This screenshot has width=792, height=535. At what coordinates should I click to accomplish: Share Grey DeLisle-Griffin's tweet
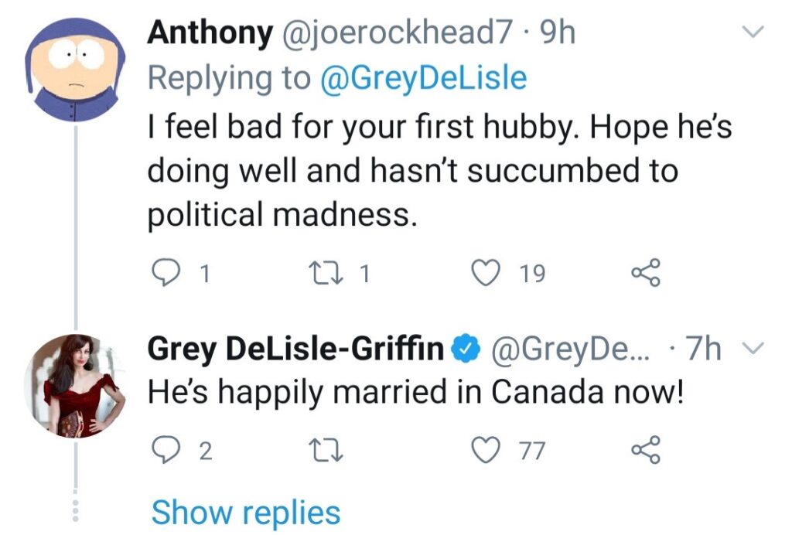(x=647, y=450)
